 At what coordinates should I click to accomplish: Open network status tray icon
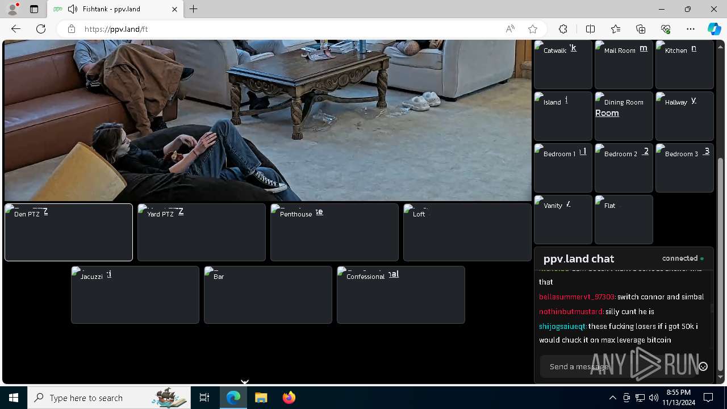click(640, 398)
